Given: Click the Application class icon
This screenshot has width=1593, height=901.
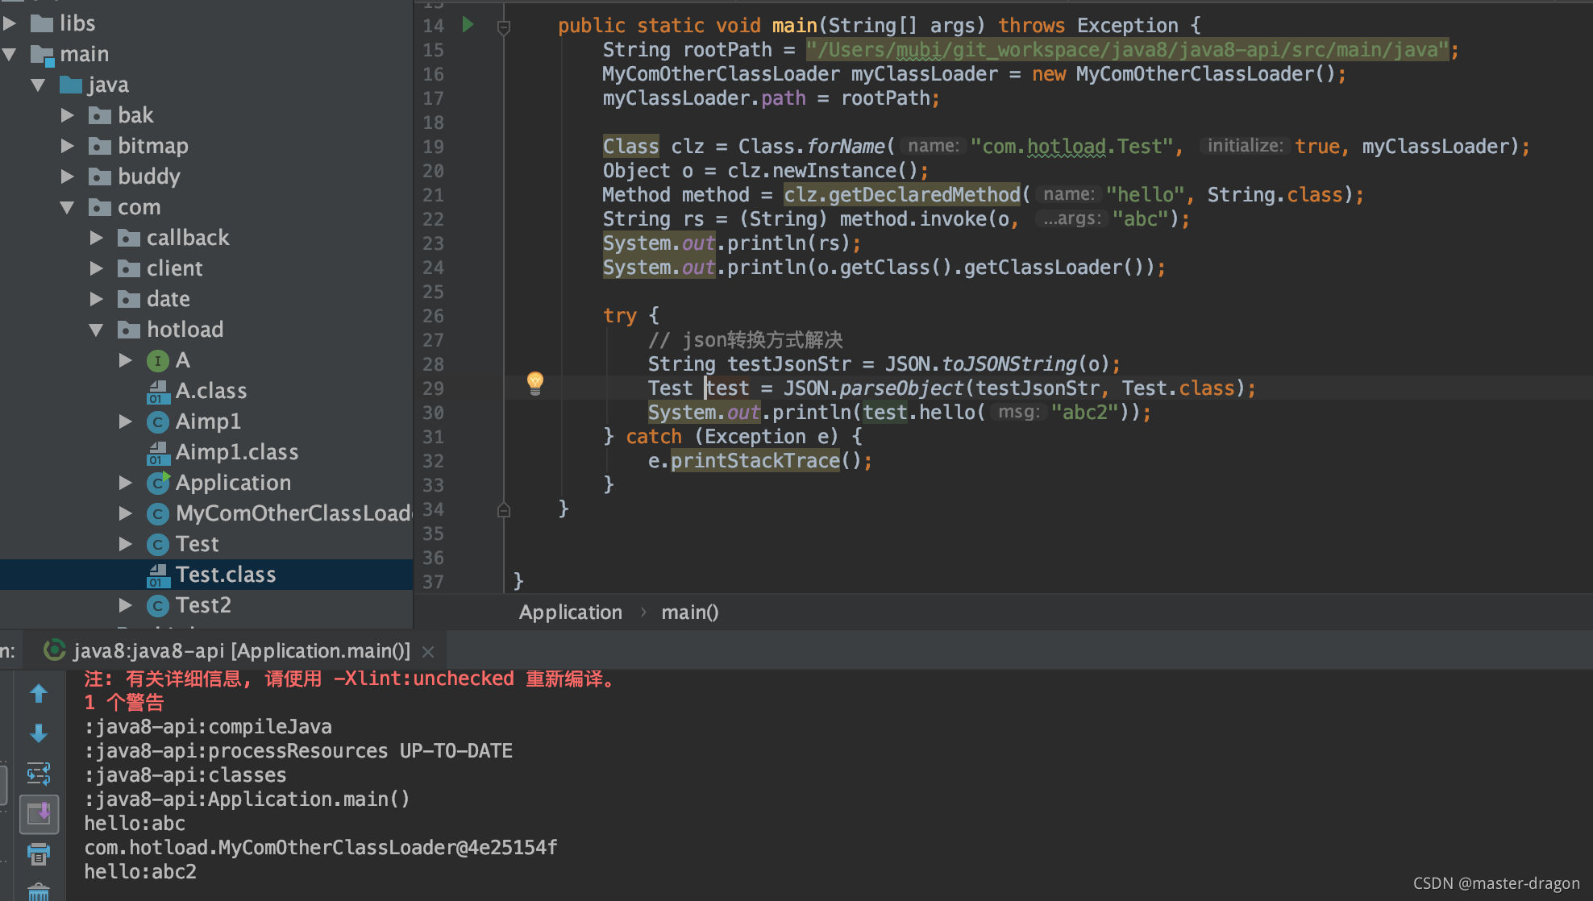Looking at the screenshot, I should (x=157, y=483).
